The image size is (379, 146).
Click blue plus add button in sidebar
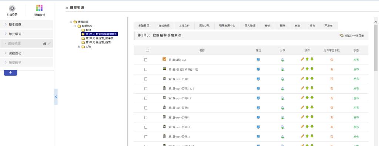click(x=10, y=73)
